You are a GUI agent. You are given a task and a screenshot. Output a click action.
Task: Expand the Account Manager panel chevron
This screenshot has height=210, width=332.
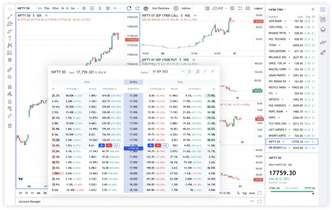(x=252, y=201)
